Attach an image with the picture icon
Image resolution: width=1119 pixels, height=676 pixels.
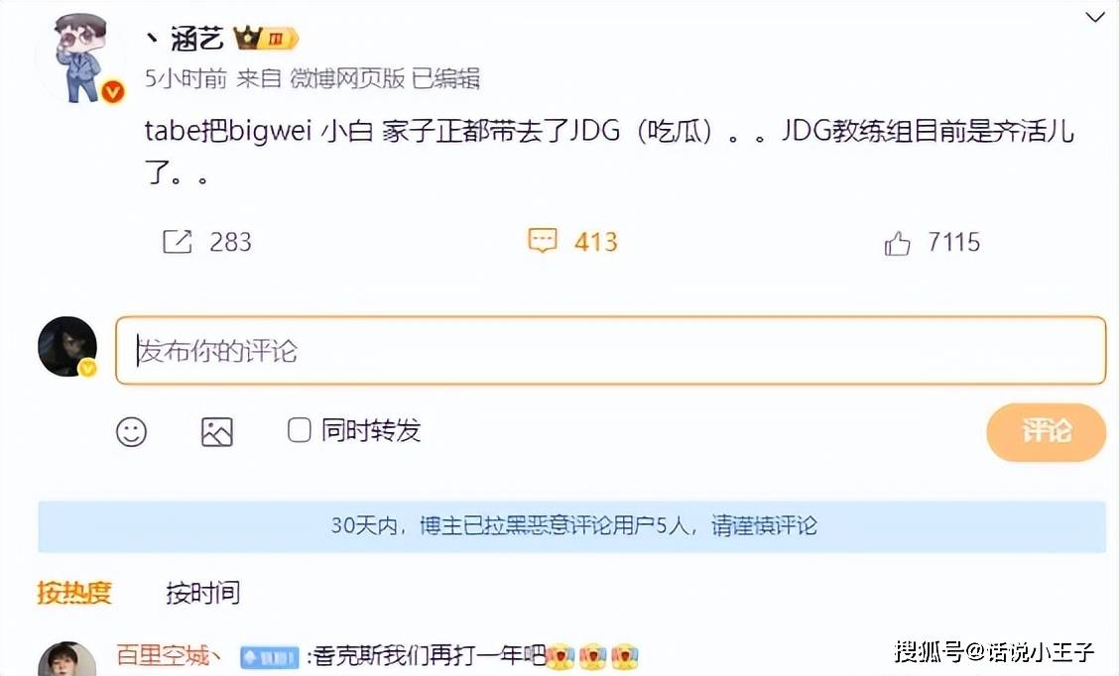tap(217, 431)
